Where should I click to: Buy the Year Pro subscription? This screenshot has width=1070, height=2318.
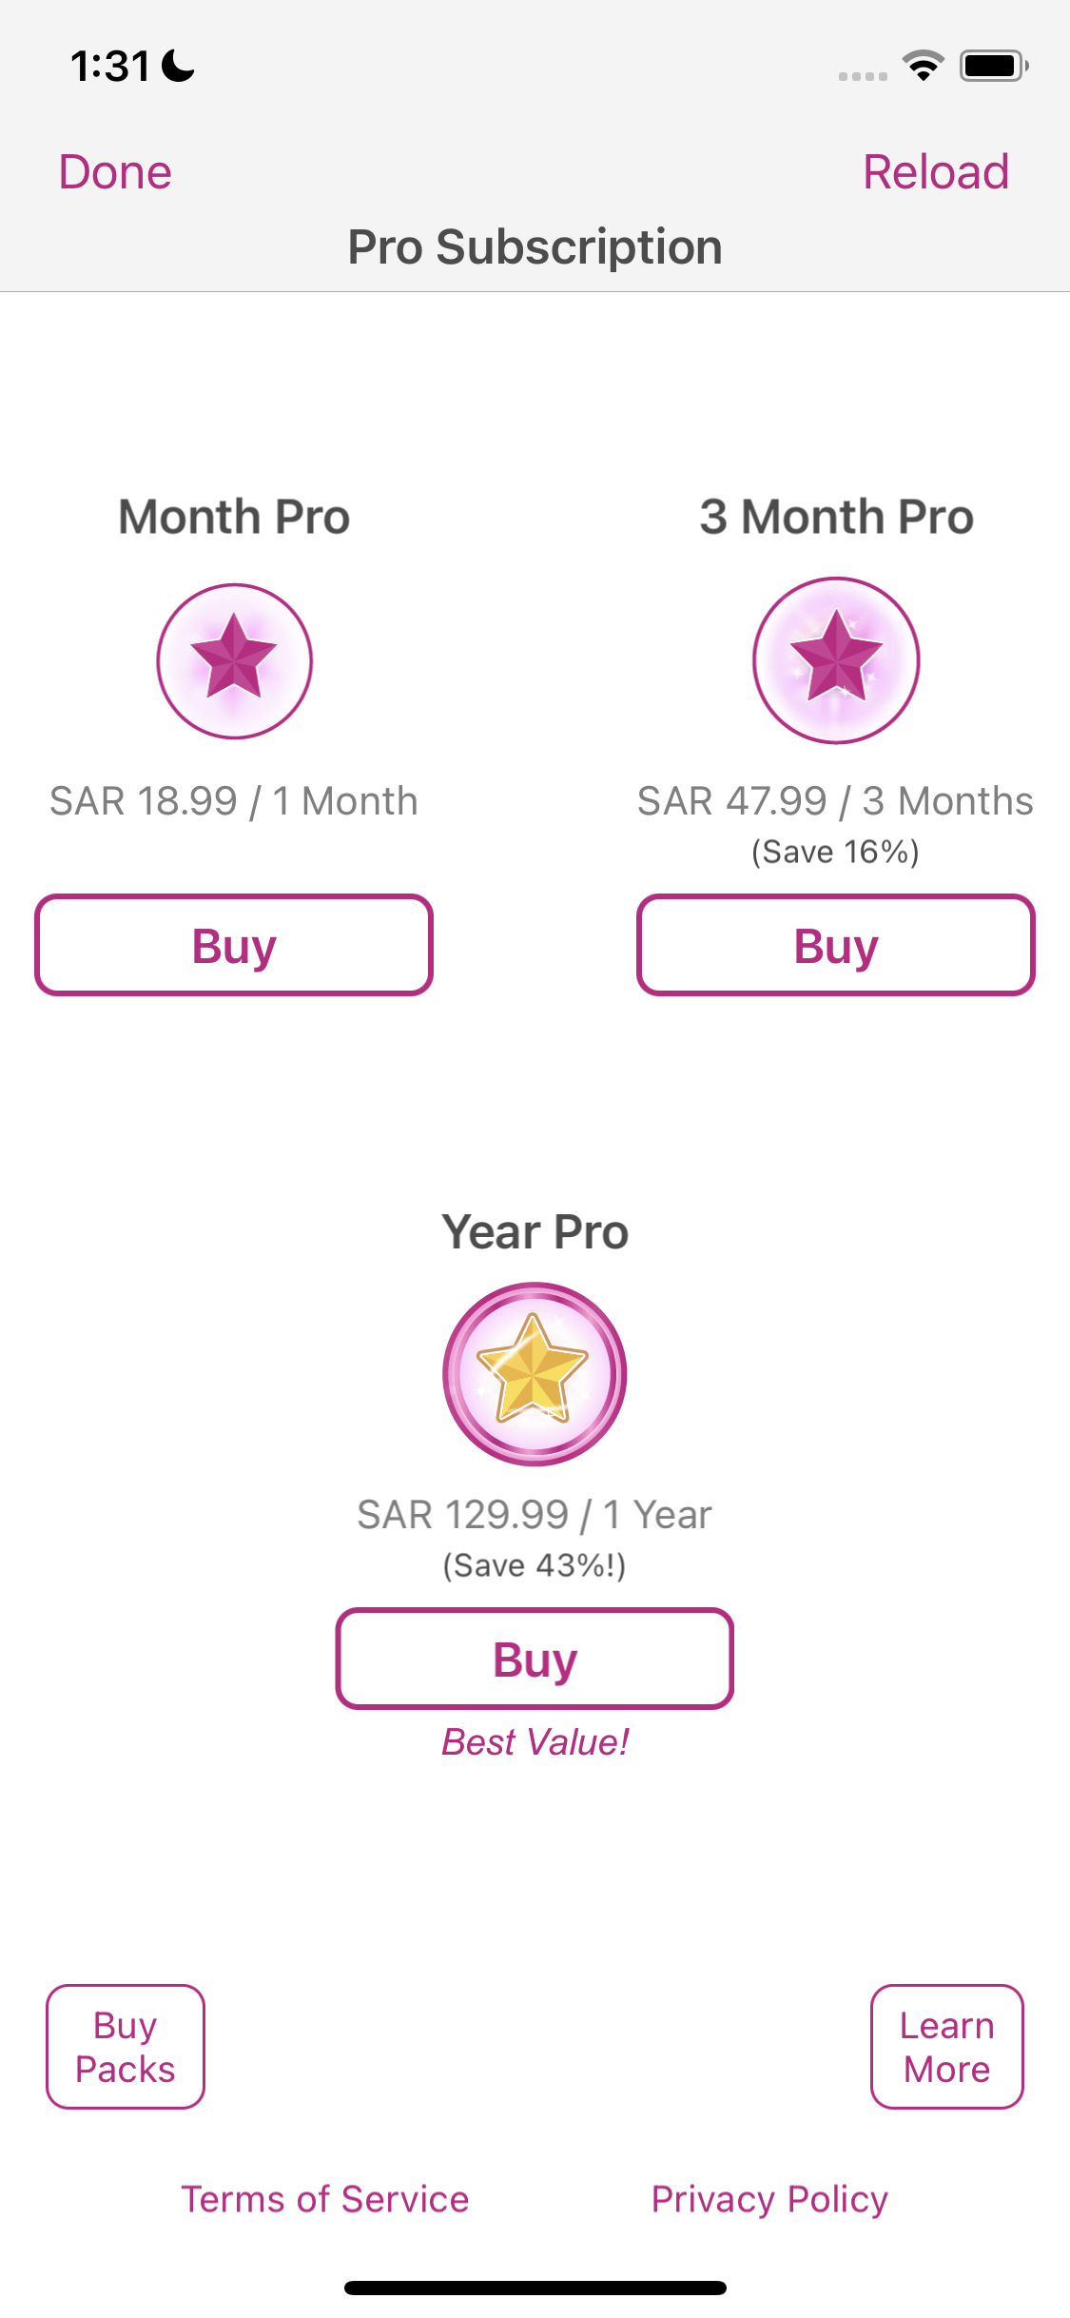[535, 1659]
